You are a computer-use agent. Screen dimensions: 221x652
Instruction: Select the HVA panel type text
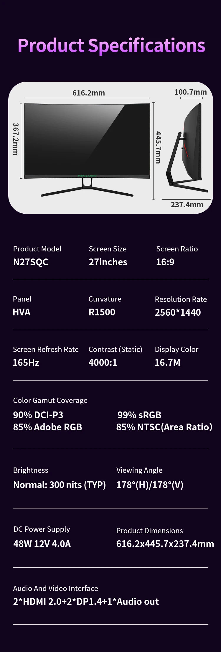coord(22,312)
